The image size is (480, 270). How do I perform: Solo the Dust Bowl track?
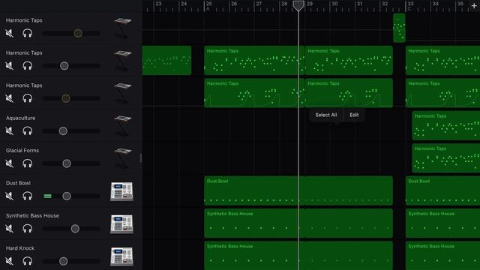[x=28, y=196]
